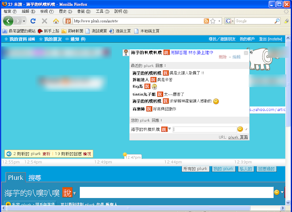The height and width of the screenshot is (212, 292).
Task: Click the 編輯 link beside 我的資料
Action: 31,39
